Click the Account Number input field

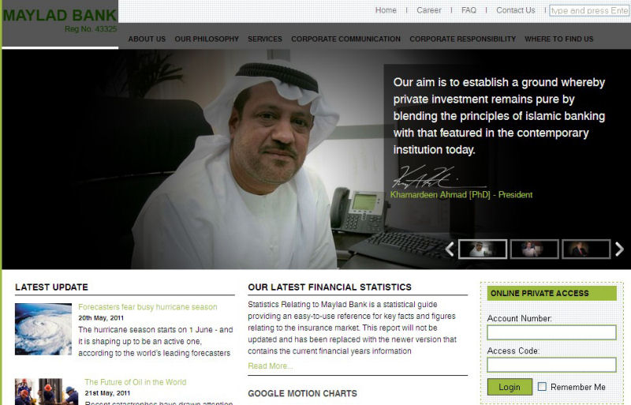point(551,332)
